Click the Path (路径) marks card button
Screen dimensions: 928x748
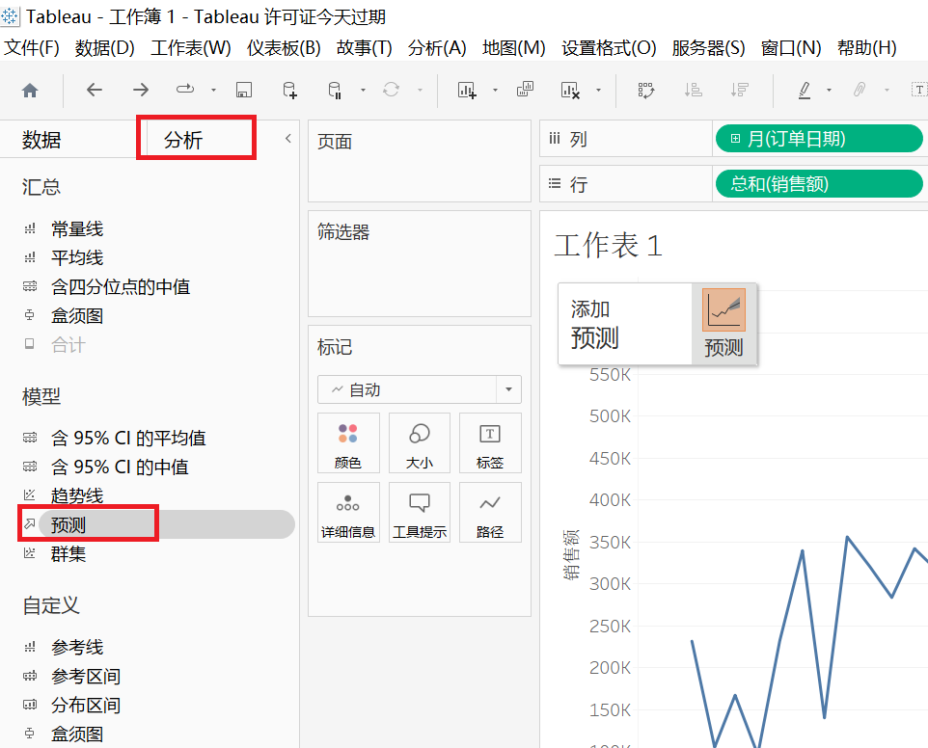point(490,513)
